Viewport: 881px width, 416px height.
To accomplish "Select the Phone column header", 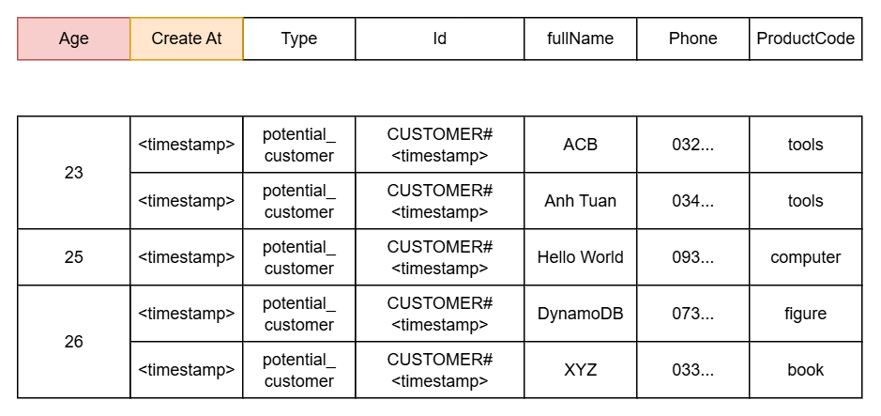I will tap(692, 39).
